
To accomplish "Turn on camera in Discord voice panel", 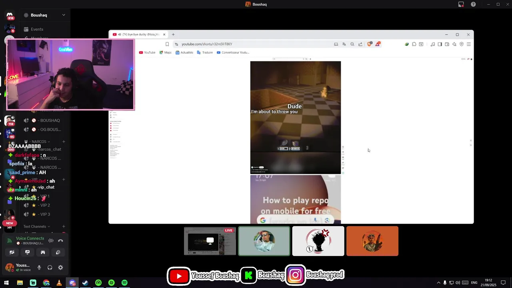I will tap(12, 252).
